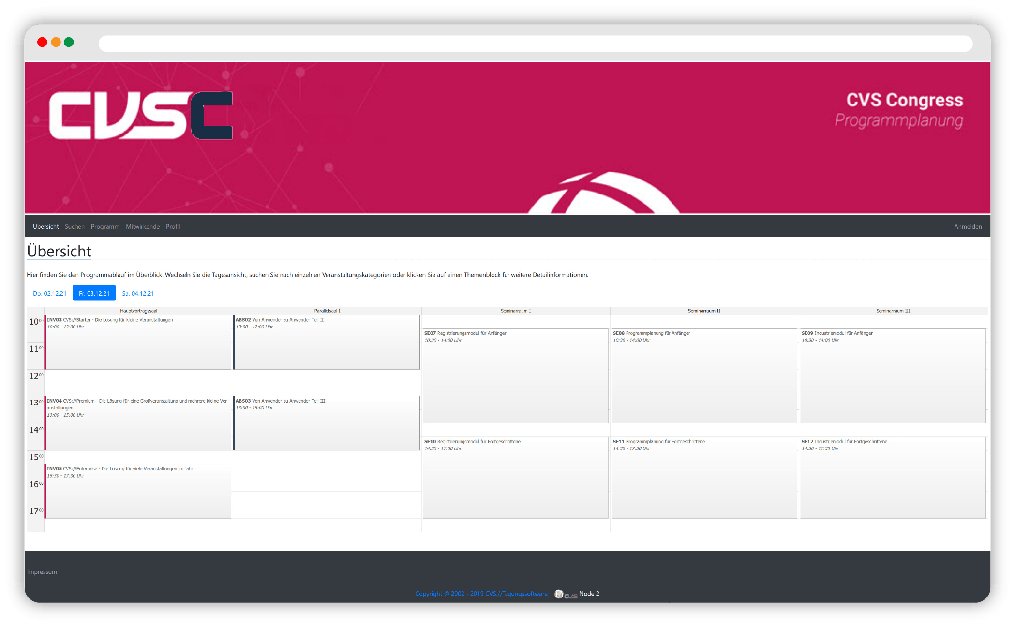The width and height of the screenshot is (1015, 627).
Task: Select the Fr. 03.12.21 day tab
Action: 94,294
